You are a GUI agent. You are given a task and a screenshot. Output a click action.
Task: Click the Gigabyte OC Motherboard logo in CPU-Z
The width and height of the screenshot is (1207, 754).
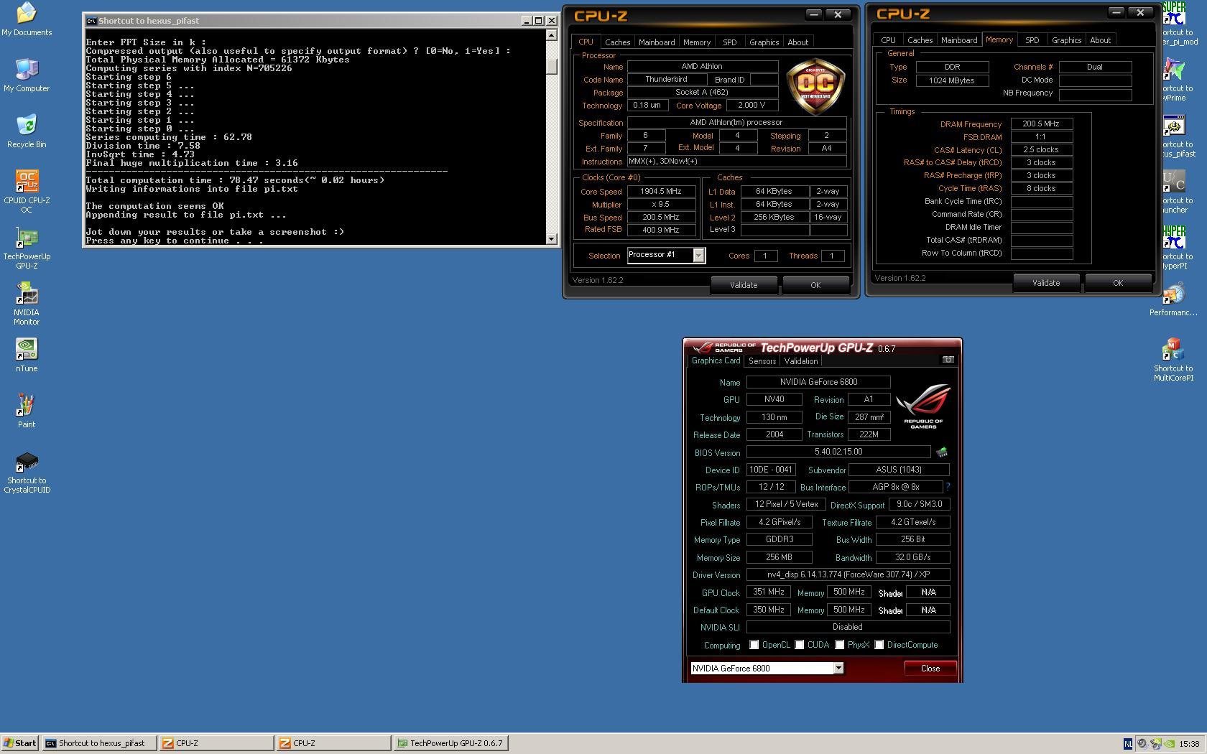tap(815, 86)
